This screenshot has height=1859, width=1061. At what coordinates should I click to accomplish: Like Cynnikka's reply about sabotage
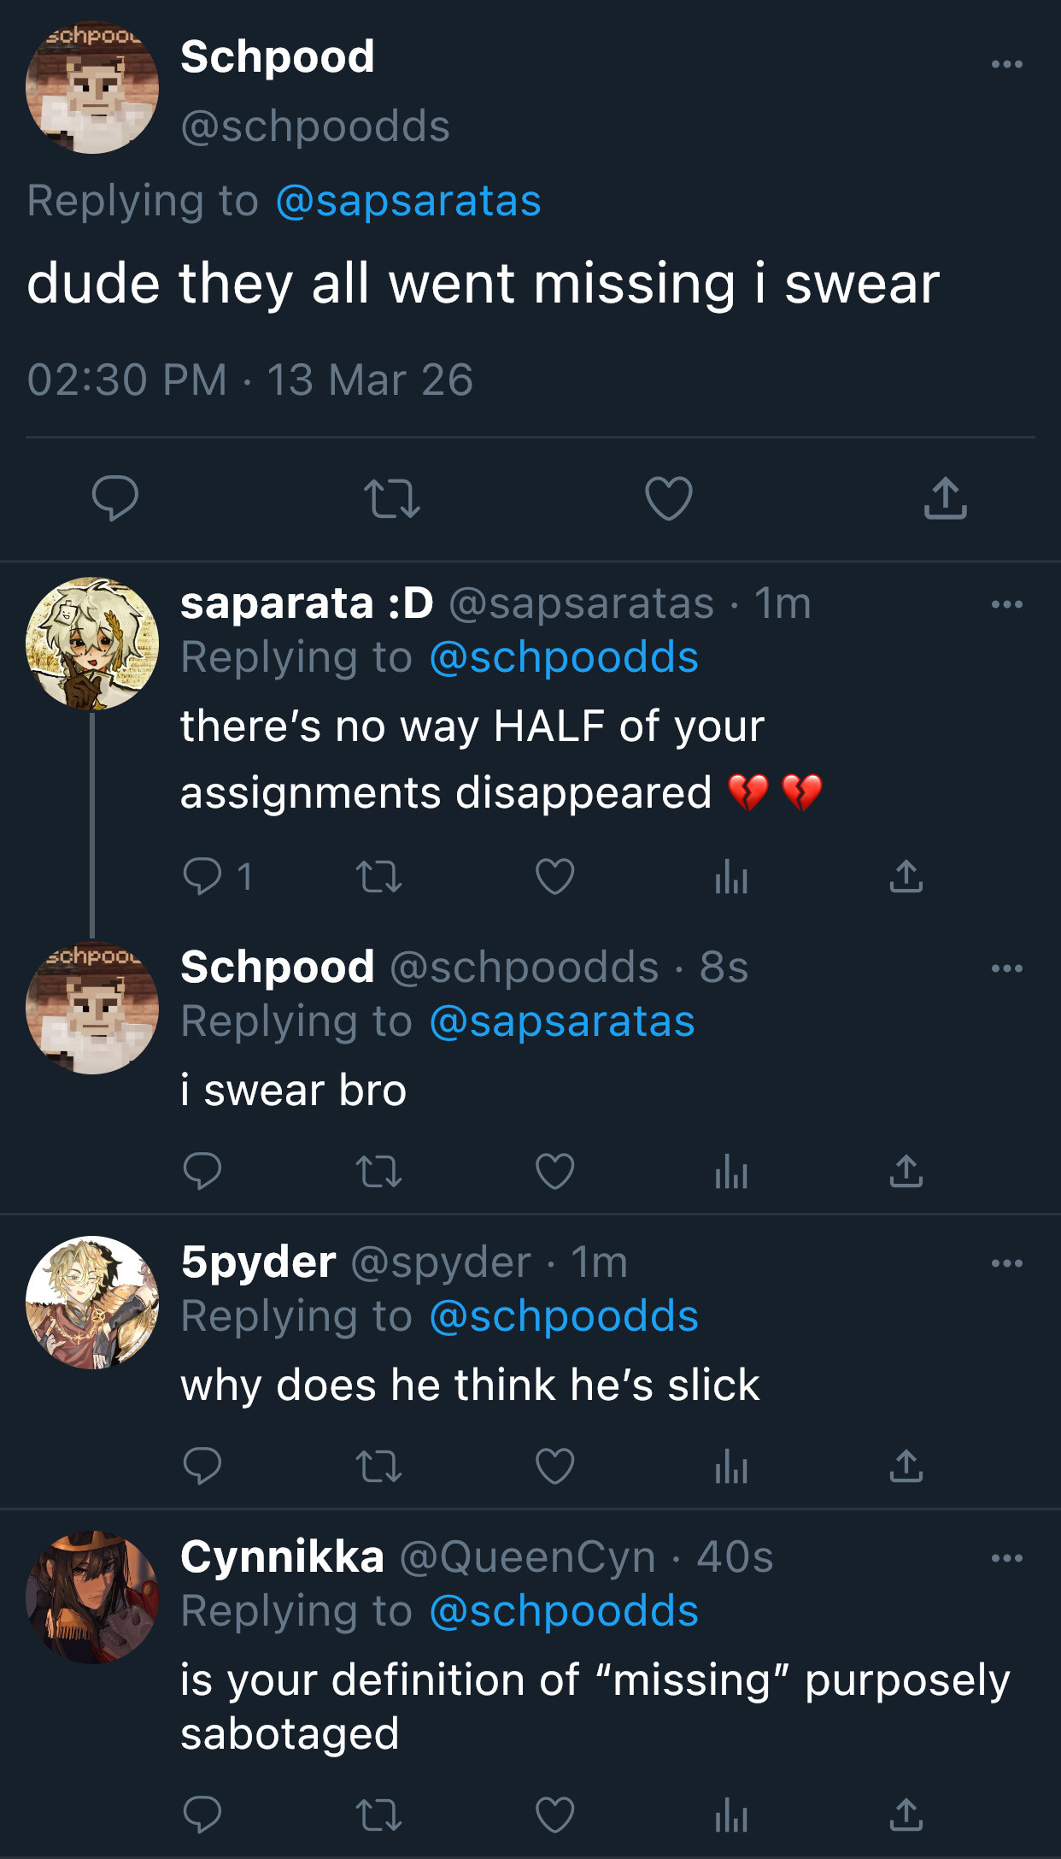click(555, 1815)
